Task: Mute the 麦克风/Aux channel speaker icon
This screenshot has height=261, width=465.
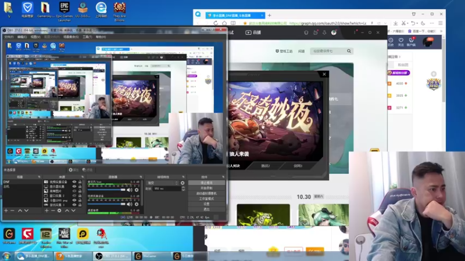Action: point(130,190)
